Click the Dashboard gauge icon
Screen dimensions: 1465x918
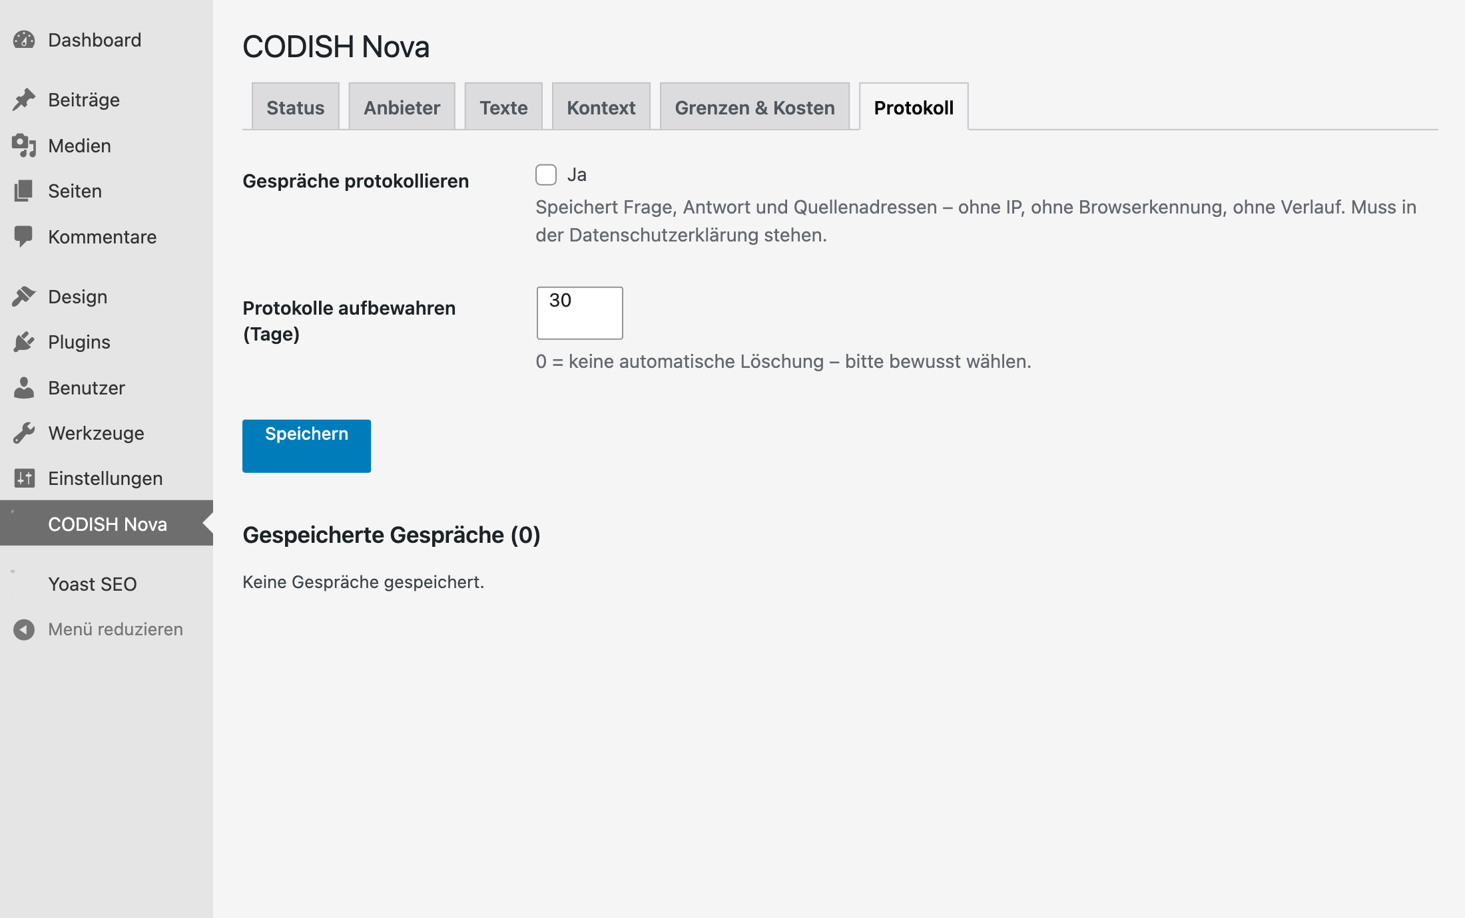point(24,40)
